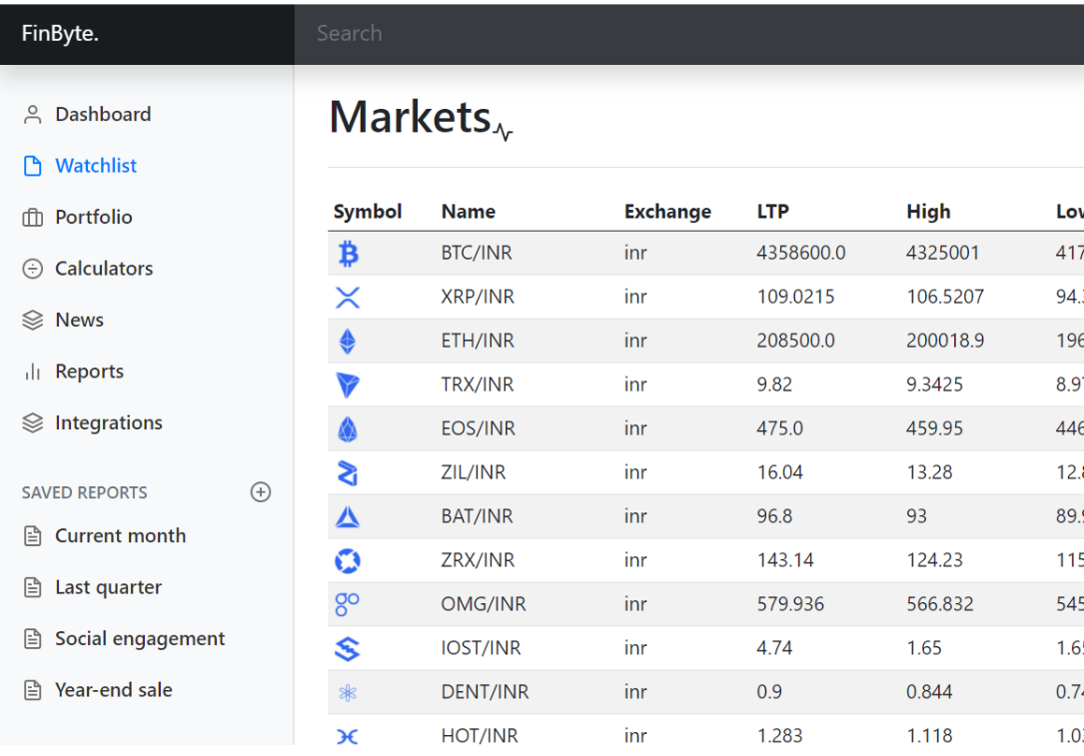Click the EOS coin icon

pos(348,429)
